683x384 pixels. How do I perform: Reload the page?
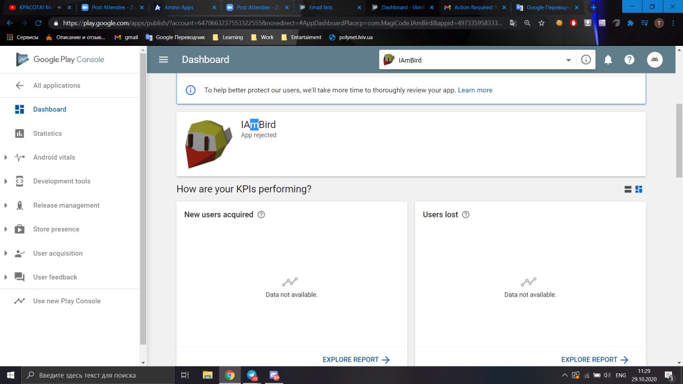pyautogui.click(x=38, y=23)
